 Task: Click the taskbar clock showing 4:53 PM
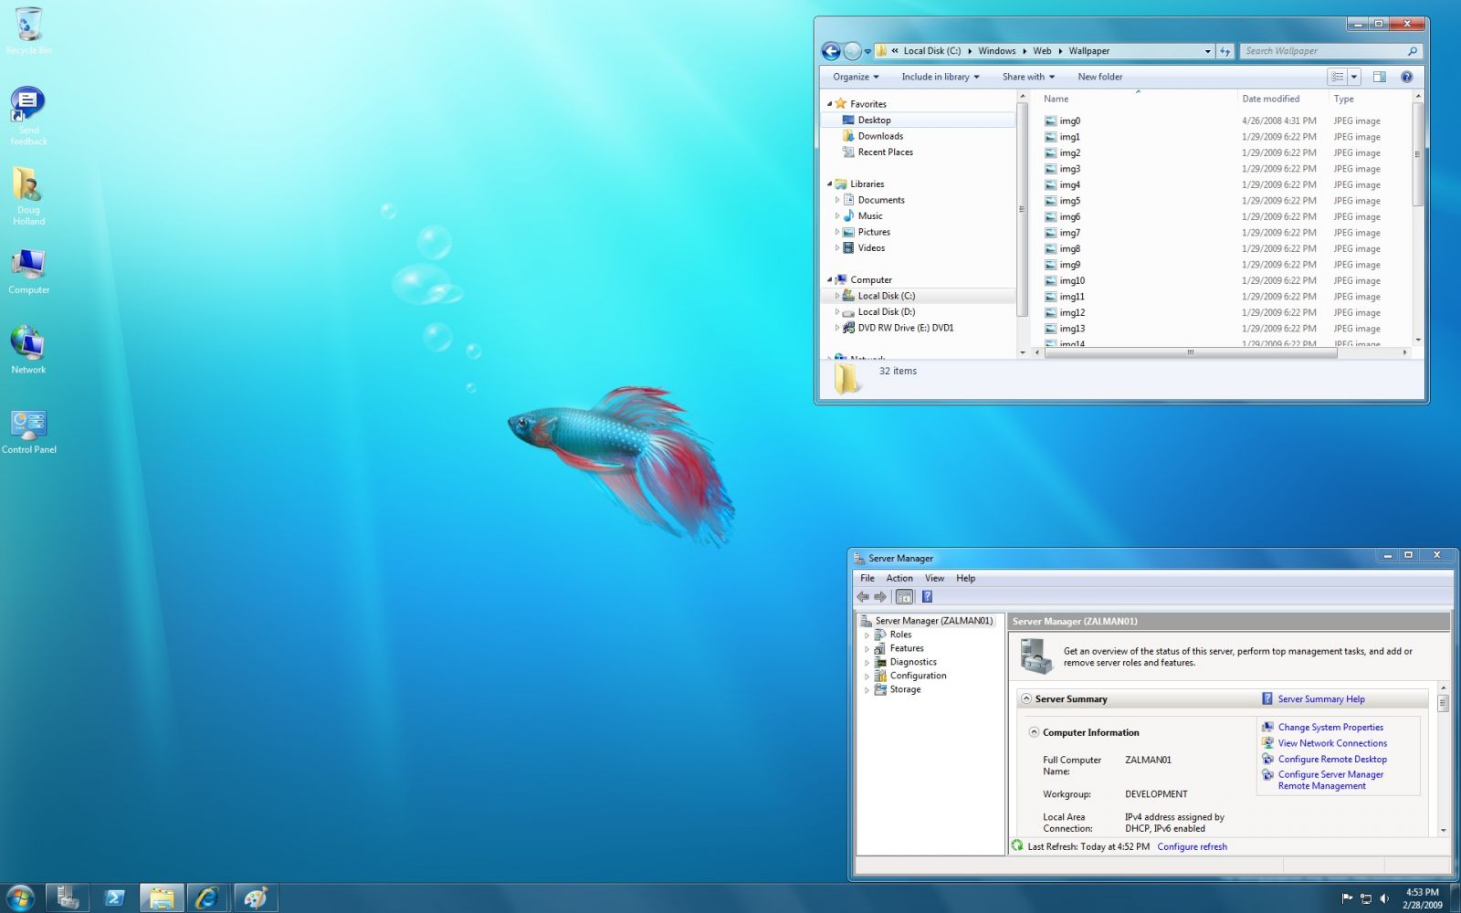click(1422, 898)
